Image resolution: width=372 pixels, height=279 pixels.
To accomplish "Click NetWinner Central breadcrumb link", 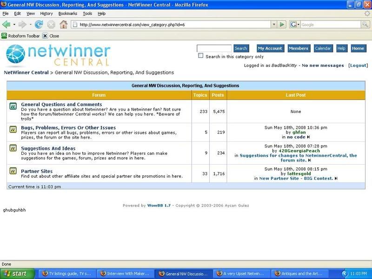I will tap(26, 73).
